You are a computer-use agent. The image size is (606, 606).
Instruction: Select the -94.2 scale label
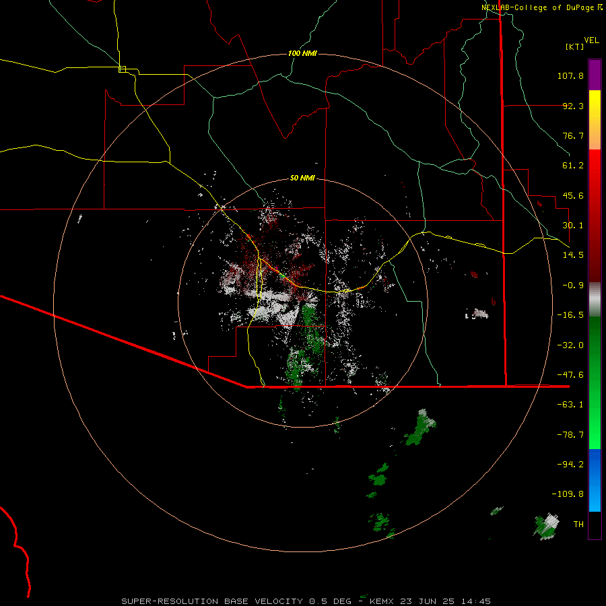click(x=570, y=465)
